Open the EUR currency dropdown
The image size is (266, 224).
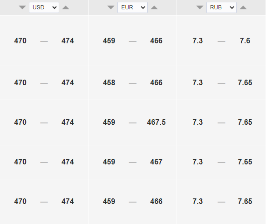132,7
